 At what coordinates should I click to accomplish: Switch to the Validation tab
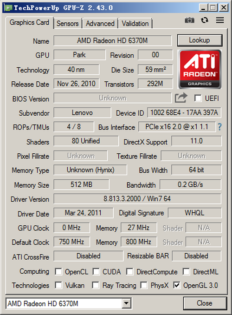tap(135, 24)
